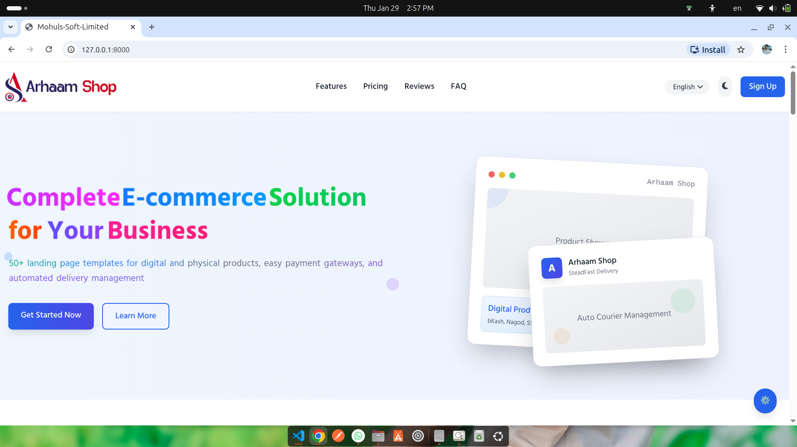The height and width of the screenshot is (447, 797).
Task: Click the Get Started Now button
Action: 51,316
